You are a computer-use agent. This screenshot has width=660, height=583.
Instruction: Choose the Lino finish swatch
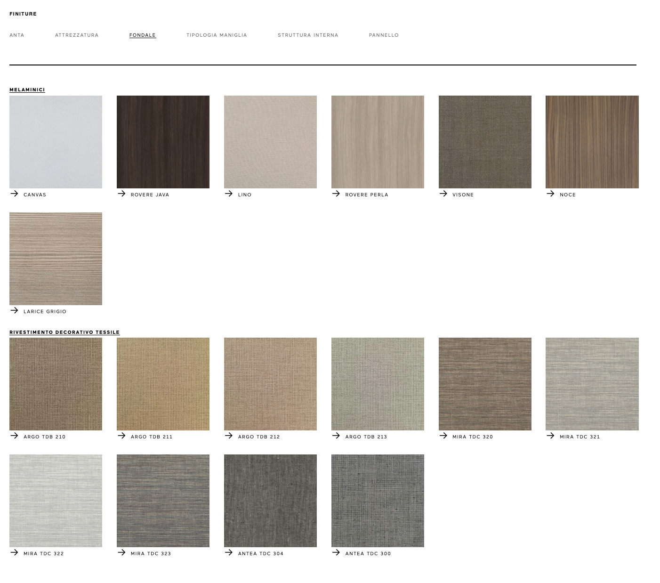(x=270, y=142)
